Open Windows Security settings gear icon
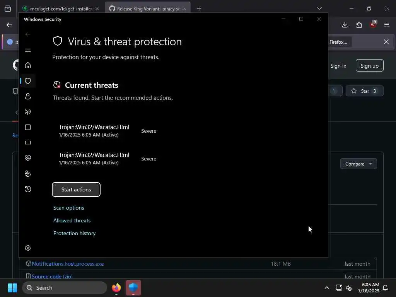This screenshot has width=396, height=297. 28,248
